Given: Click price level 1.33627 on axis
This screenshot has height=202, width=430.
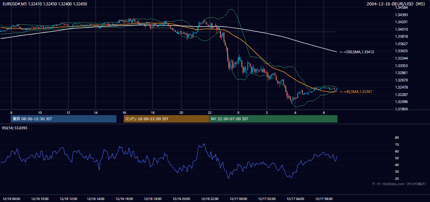Looking at the screenshot, I should pyautogui.click(x=401, y=44).
